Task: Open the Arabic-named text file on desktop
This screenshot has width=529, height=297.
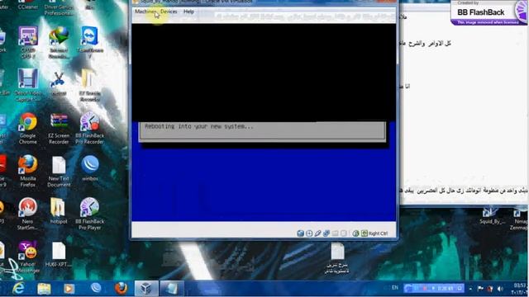Action: point(337,257)
